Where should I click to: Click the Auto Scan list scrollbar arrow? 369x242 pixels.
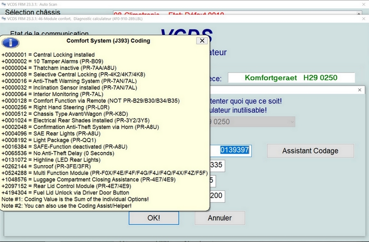pos(359,14)
